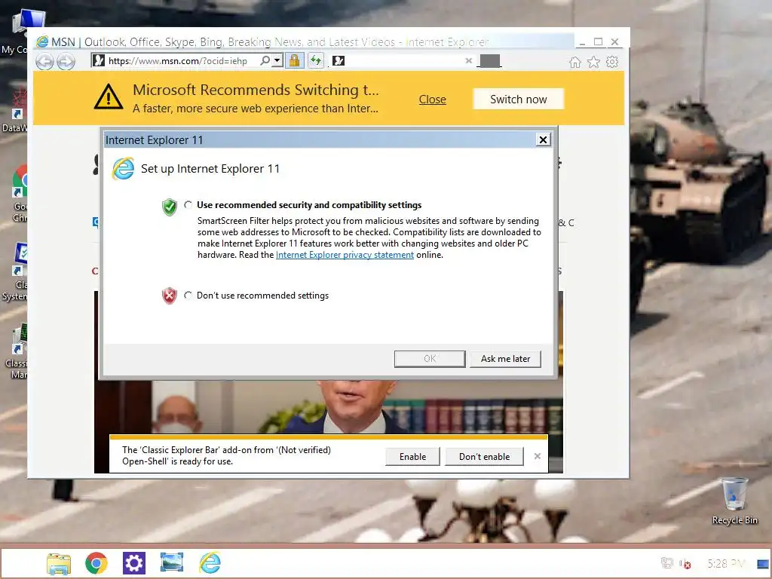Close the Microsoft Edge recommendation banner
This screenshot has height=579, width=772.
coord(432,100)
